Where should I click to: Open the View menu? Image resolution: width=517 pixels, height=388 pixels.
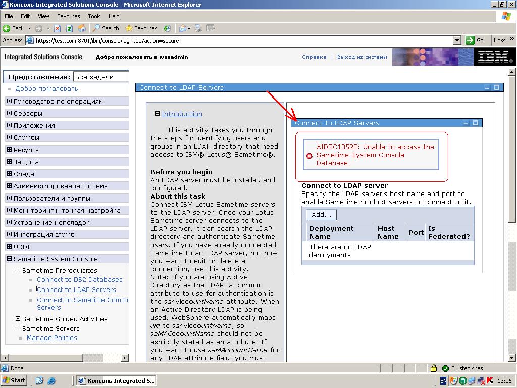coord(43,16)
